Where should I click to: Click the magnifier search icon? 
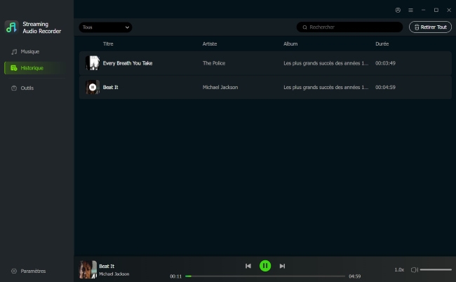pos(304,27)
